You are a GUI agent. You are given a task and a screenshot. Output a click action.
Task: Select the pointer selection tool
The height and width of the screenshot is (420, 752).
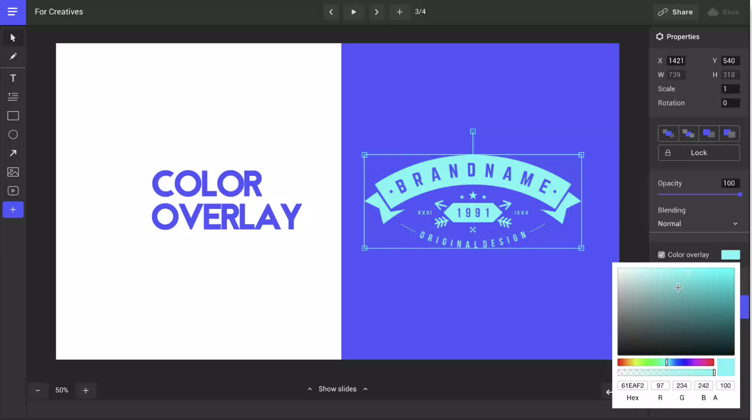(x=13, y=38)
